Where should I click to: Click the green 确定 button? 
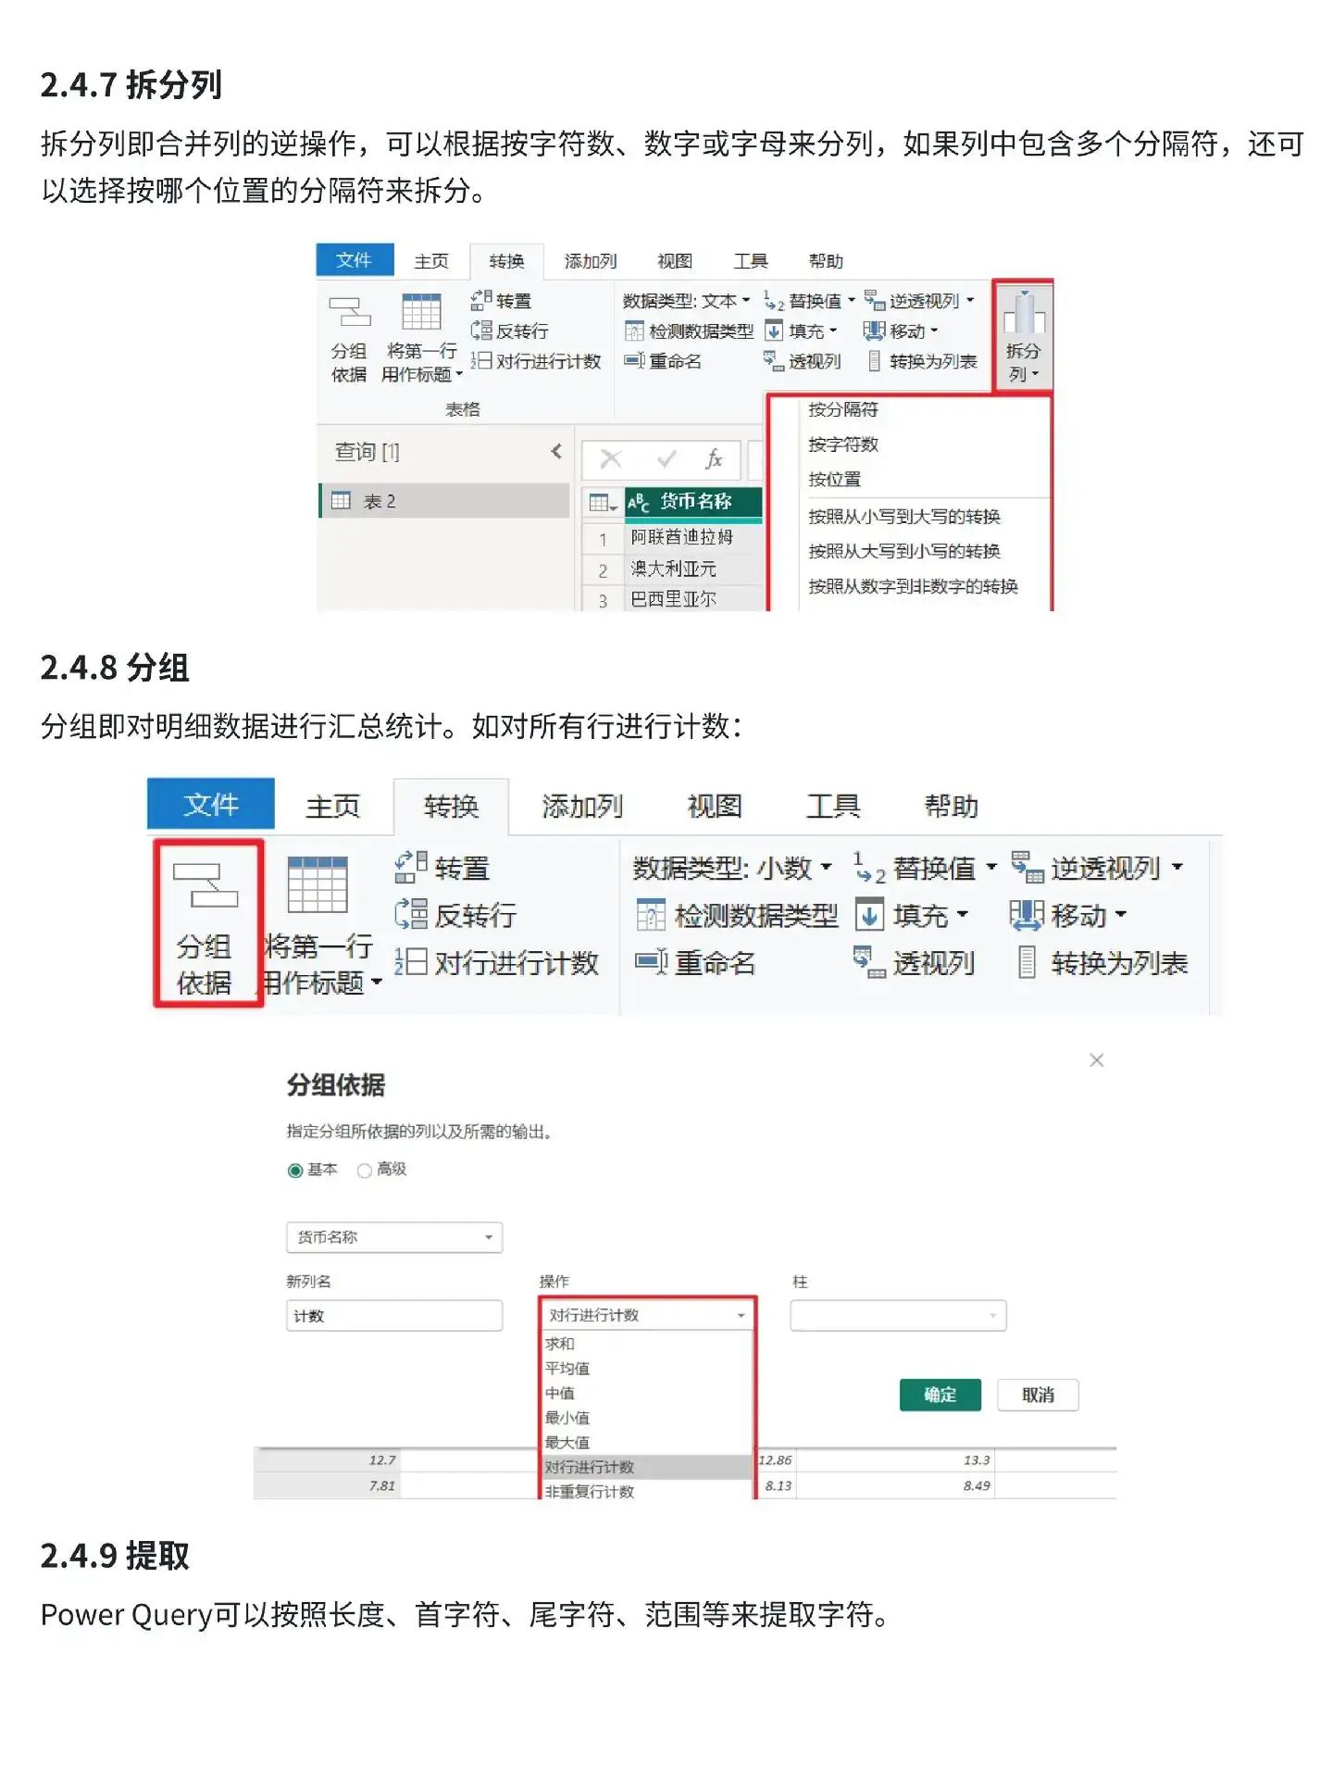(940, 1395)
